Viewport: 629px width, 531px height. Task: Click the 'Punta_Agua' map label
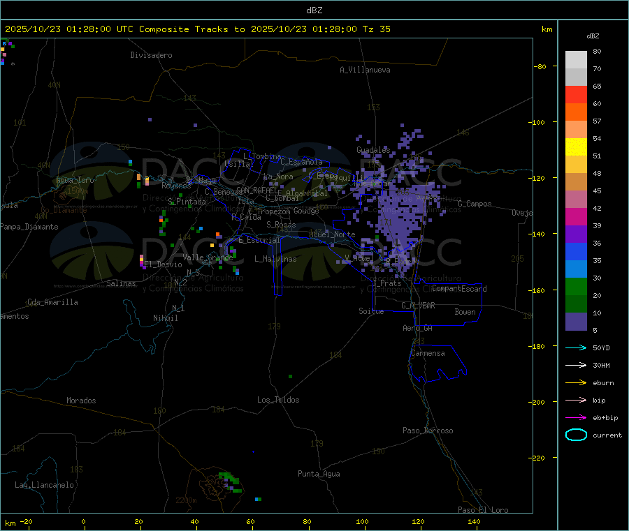pos(319,474)
